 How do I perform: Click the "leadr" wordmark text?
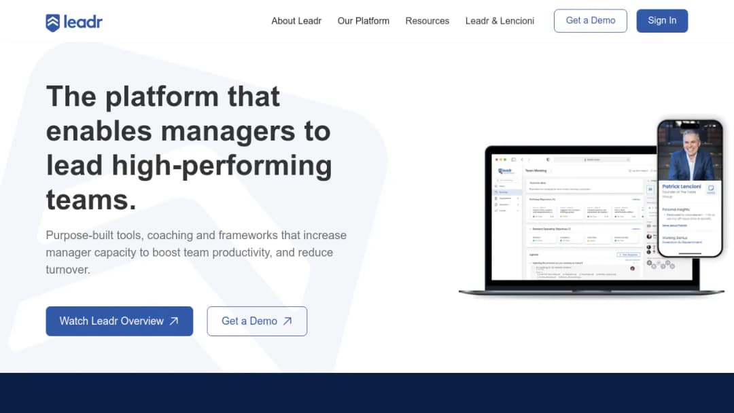point(83,22)
